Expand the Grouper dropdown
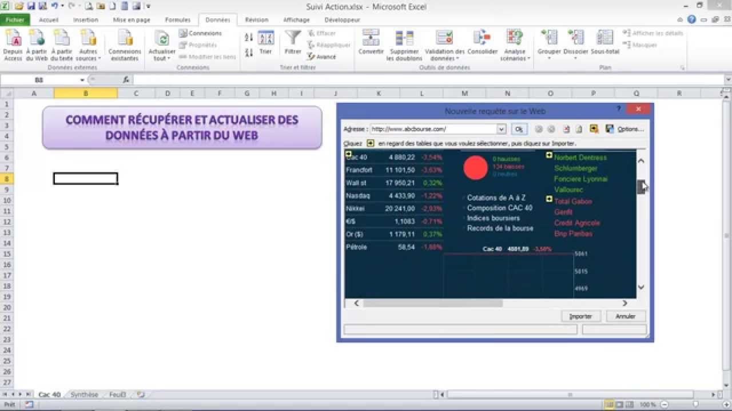Viewport: 732px width, 411px height. [548, 58]
